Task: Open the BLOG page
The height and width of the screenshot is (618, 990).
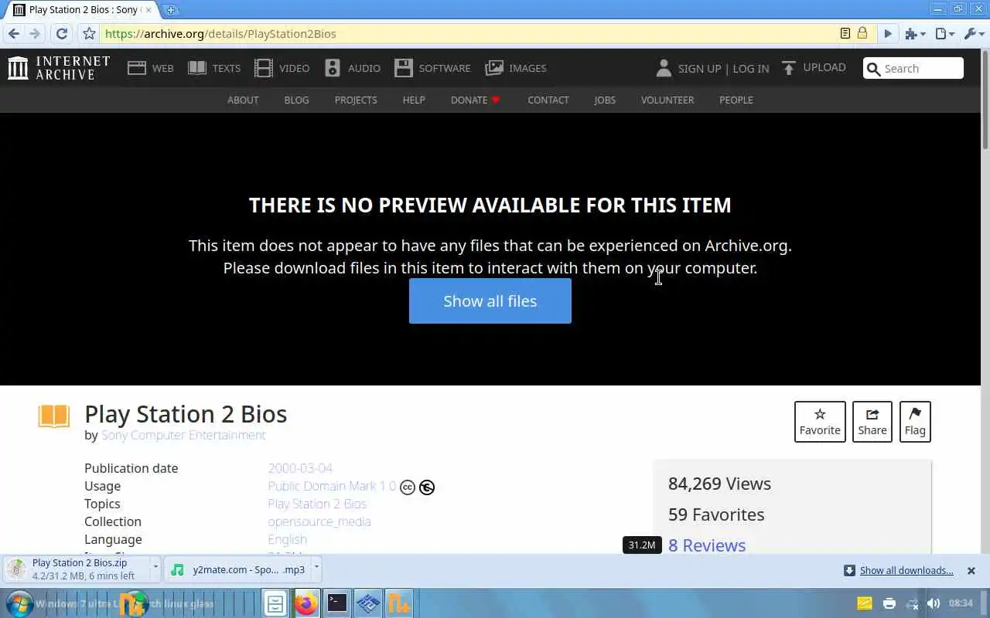Action: [296, 100]
